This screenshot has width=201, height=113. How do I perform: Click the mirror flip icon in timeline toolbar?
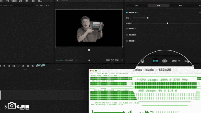23,66
